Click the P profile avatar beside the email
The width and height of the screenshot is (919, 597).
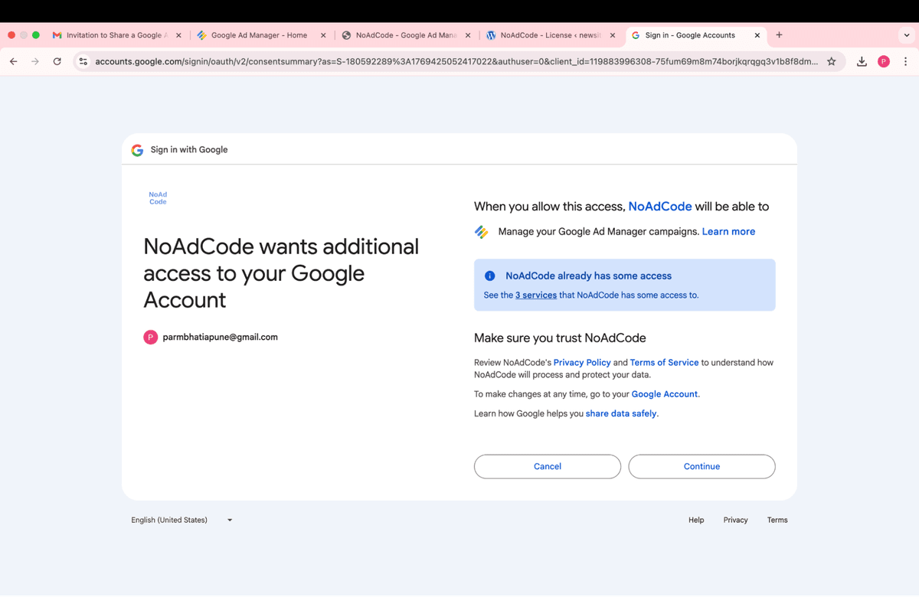(x=150, y=337)
